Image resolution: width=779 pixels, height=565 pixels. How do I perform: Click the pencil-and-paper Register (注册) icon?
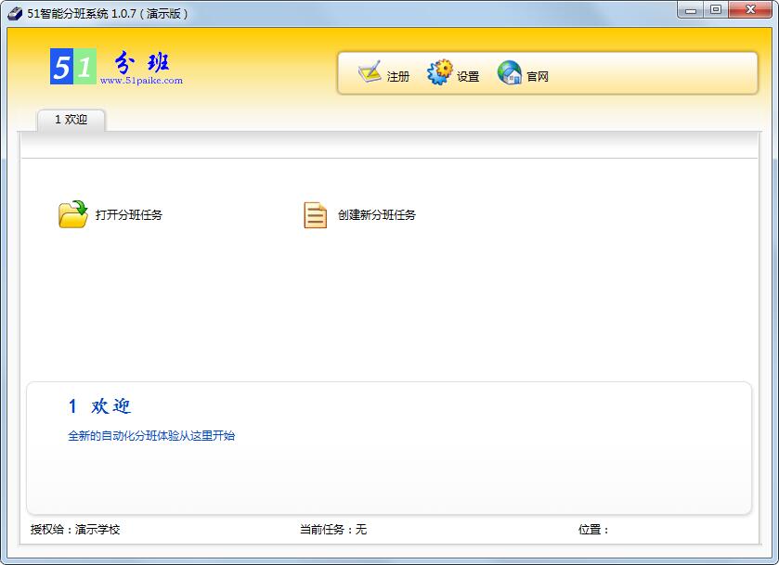[370, 72]
